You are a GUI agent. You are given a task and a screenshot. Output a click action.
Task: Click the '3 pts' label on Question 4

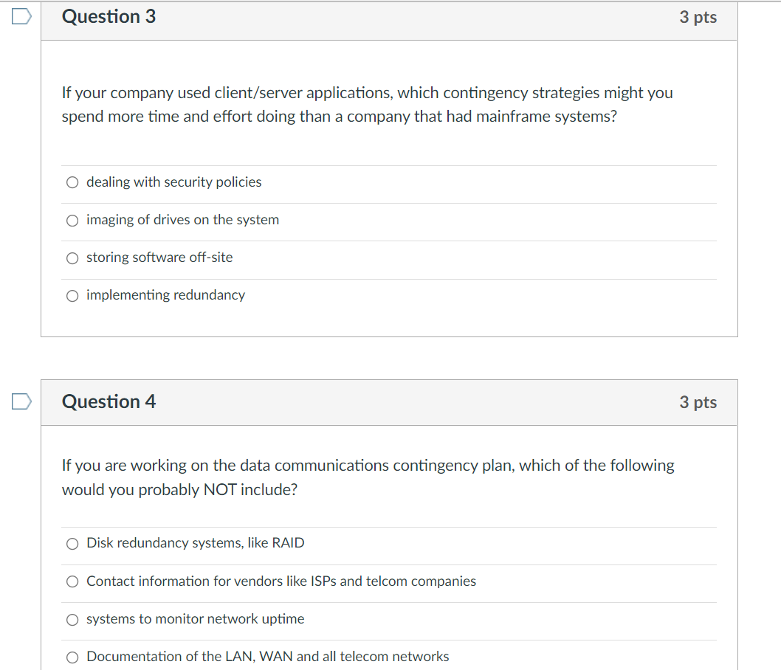[x=698, y=401]
